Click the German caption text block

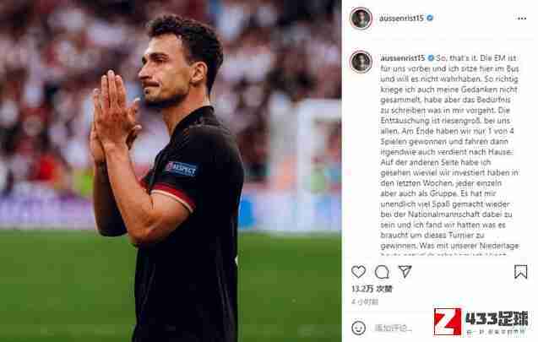coord(449,155)
